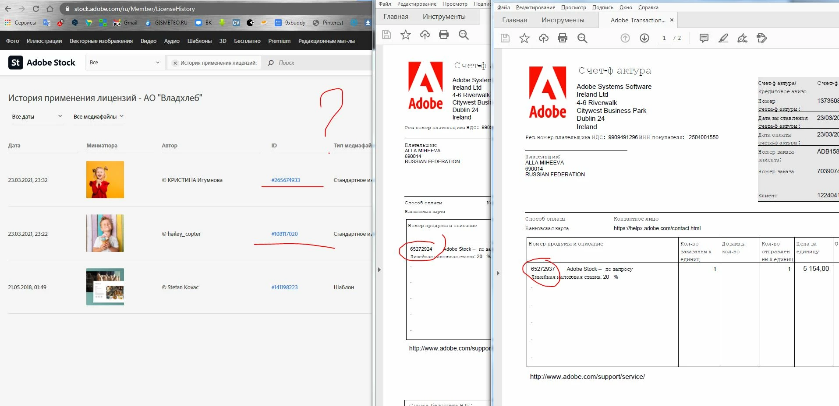Screen dimensions: 839x406
Task: Open Справка menu in front Acrobat window
Action: point(648,7)
